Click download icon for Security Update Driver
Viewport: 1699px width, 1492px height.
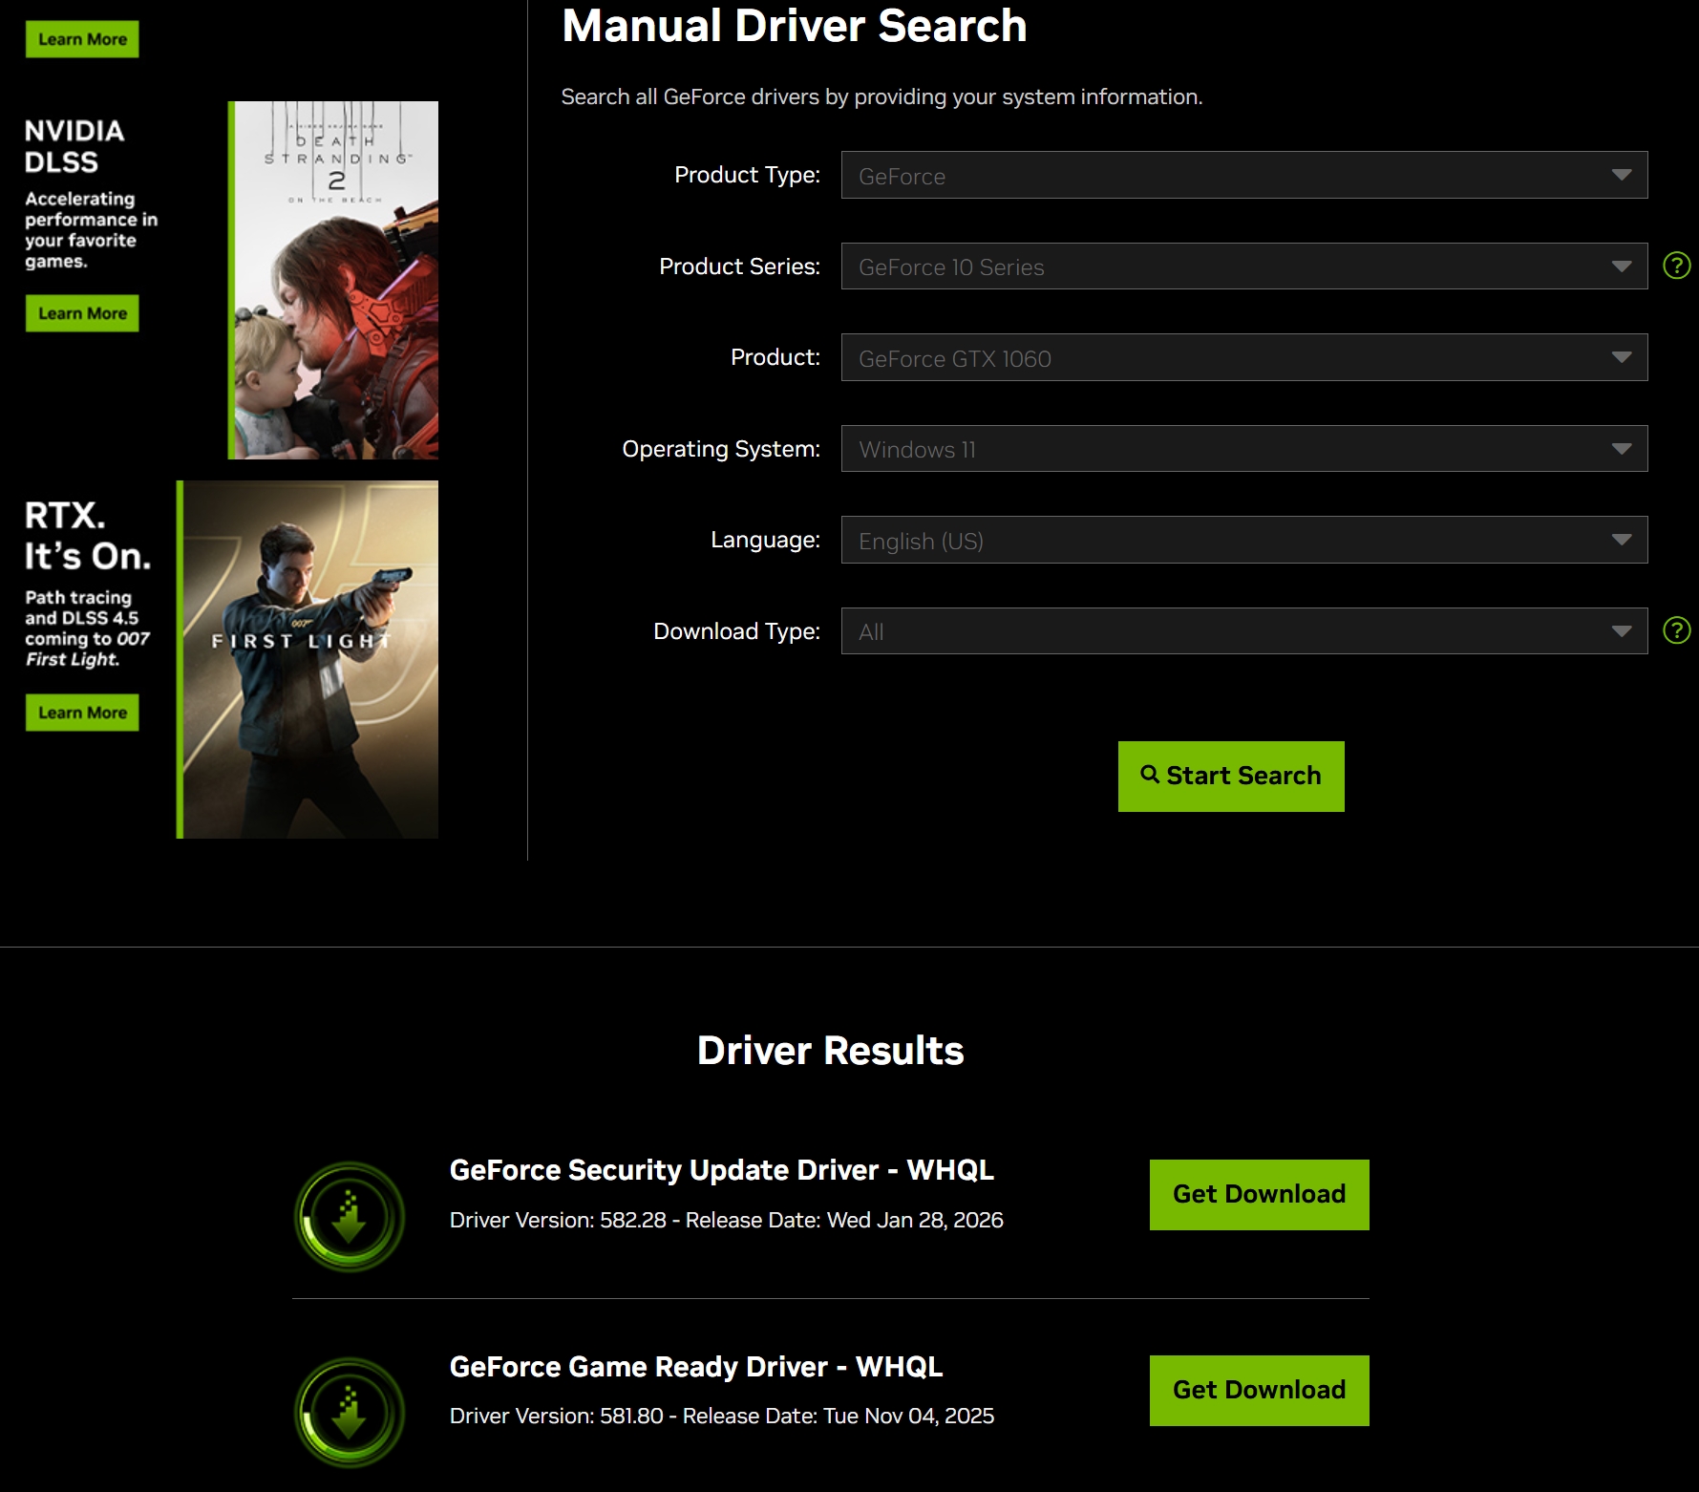pos(350,1216)
